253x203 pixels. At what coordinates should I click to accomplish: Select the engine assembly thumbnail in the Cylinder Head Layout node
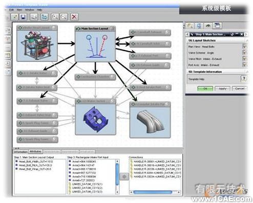[37, 46]
